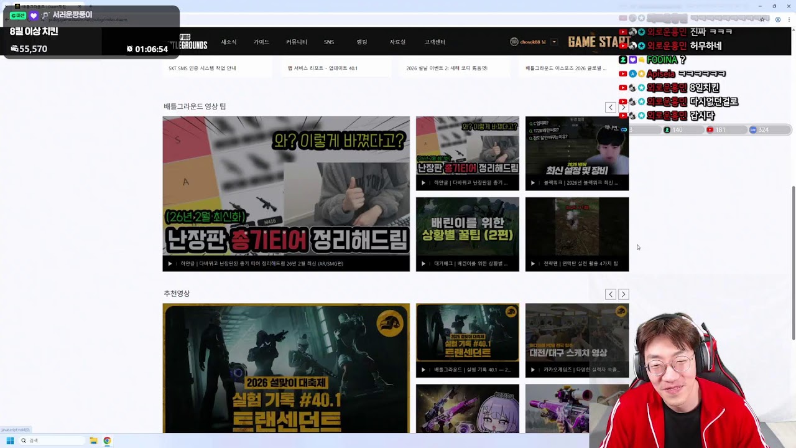Show previous 추천영상 videos

point(611,294)
